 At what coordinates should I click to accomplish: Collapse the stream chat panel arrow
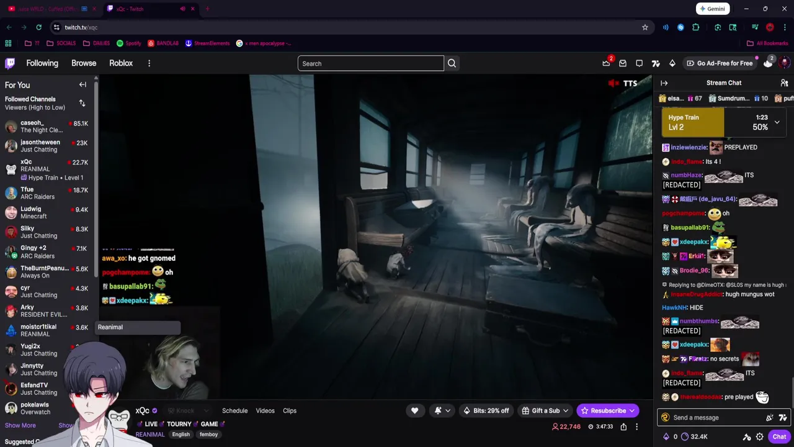tap(664, 83)
